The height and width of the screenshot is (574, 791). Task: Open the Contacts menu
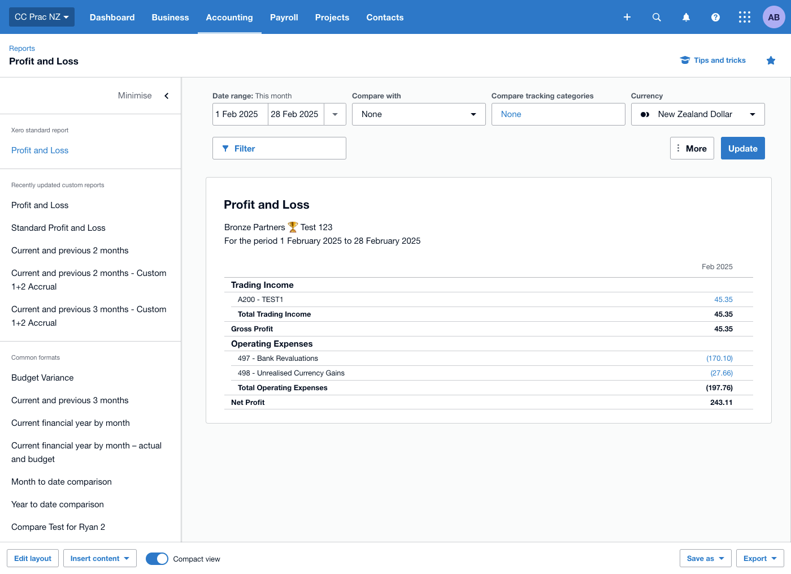[x=385, y=18]
